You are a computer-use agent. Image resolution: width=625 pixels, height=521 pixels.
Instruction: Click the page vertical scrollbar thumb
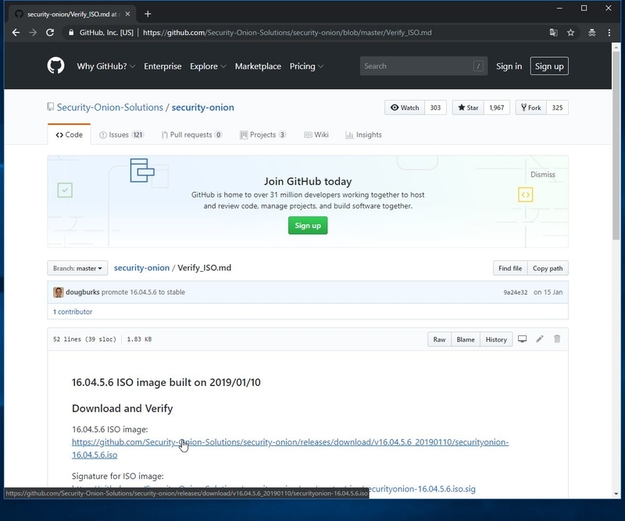(616, 145)
